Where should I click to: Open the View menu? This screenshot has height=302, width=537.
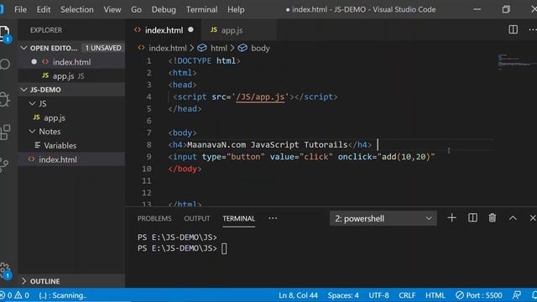pos(112,9)
